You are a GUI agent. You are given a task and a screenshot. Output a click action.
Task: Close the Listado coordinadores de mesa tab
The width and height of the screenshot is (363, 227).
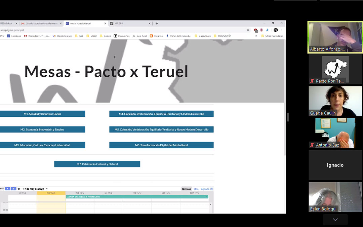point(61,24)
